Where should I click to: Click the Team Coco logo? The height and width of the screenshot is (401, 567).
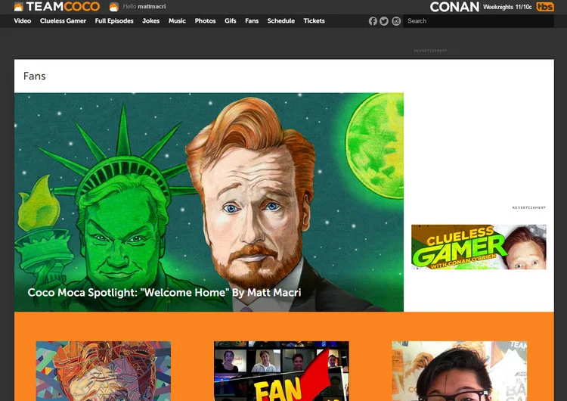click(x=57, y=7)
